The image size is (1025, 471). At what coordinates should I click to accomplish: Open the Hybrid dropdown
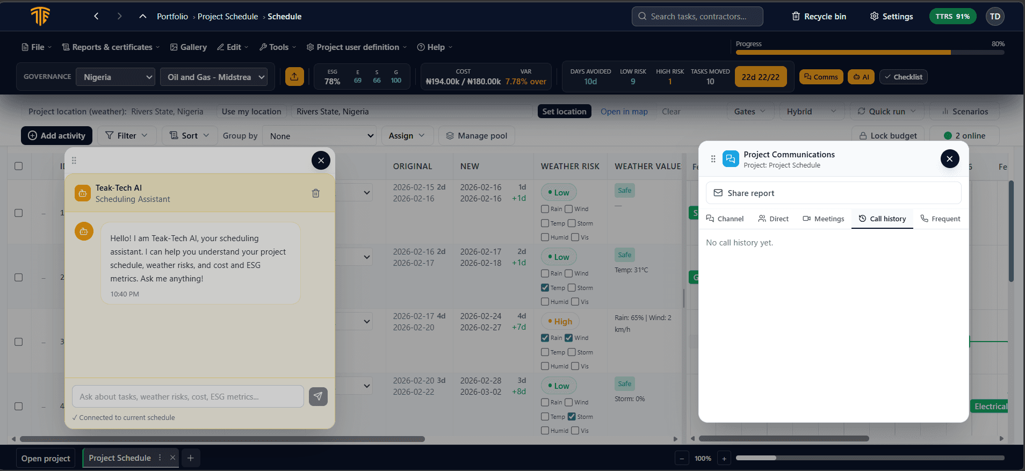pyautogui.click(x=812, y=111)
